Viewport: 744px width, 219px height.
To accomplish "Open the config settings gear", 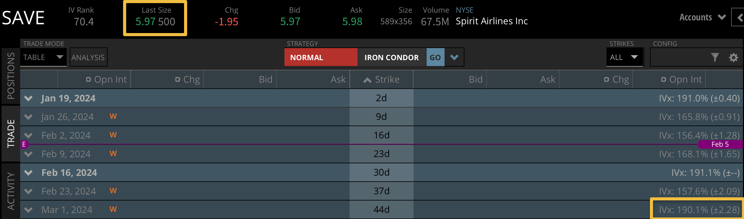I will (x=733, y=57).
